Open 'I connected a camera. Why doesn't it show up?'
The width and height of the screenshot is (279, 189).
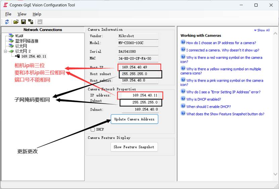223,50
